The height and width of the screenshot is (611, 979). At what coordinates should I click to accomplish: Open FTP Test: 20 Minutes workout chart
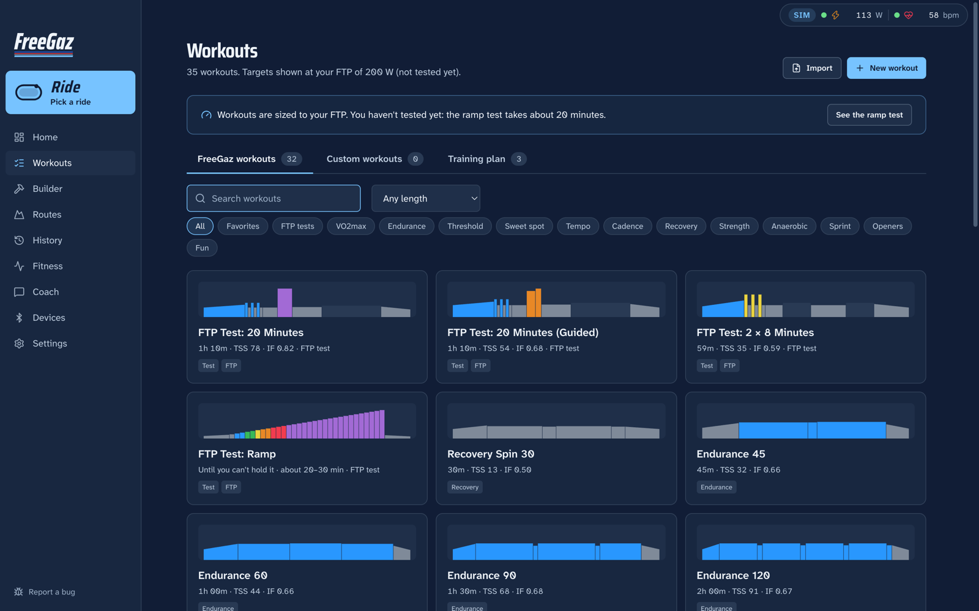307,299
